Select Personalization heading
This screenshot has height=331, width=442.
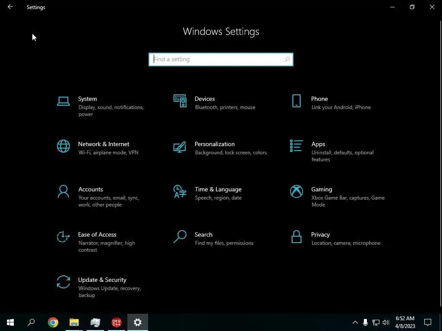pyautogui.click(x=215, y=144)
